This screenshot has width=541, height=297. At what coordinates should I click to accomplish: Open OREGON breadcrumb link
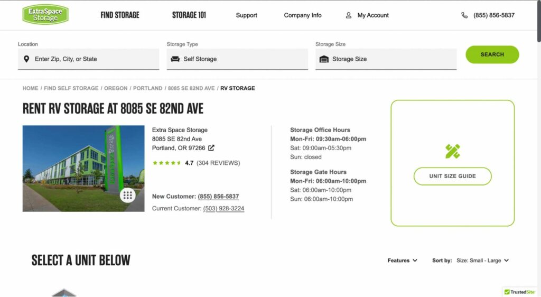[116, 88]
